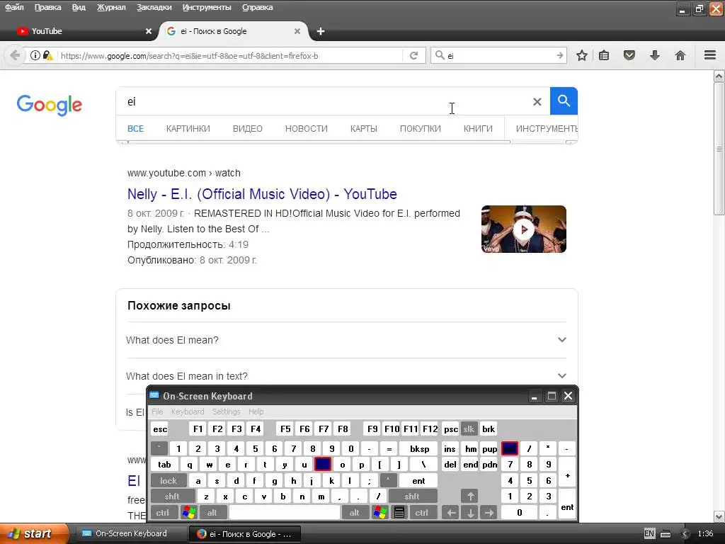The image size is (725, 544).
Task: Click the right arrow key on on-screen keyboard
Action: point(489,513)
